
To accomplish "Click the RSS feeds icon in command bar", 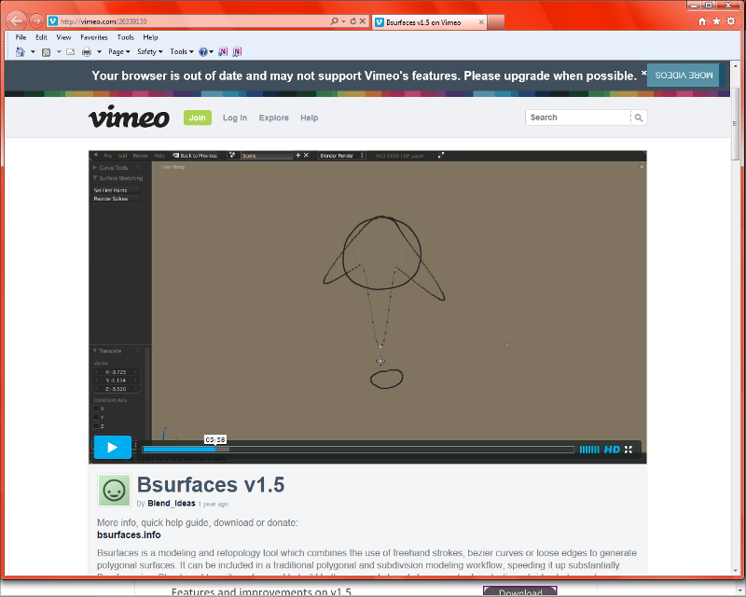I will [46, 52].
